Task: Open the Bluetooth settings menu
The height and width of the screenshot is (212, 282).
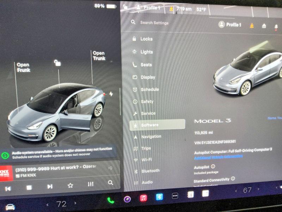Action: coord(147,171)
